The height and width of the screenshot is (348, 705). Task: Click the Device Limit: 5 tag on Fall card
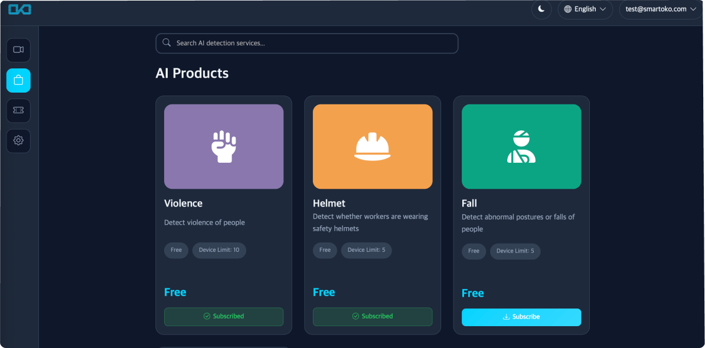pos(515,251)
